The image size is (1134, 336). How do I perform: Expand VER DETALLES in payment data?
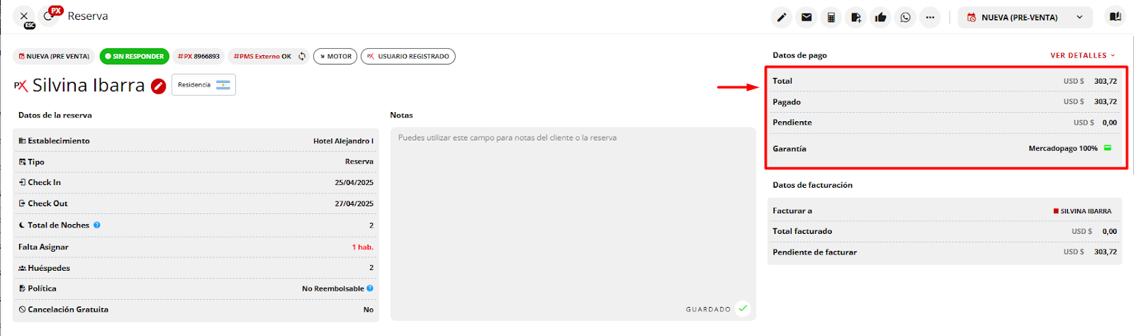[1082, 55]
